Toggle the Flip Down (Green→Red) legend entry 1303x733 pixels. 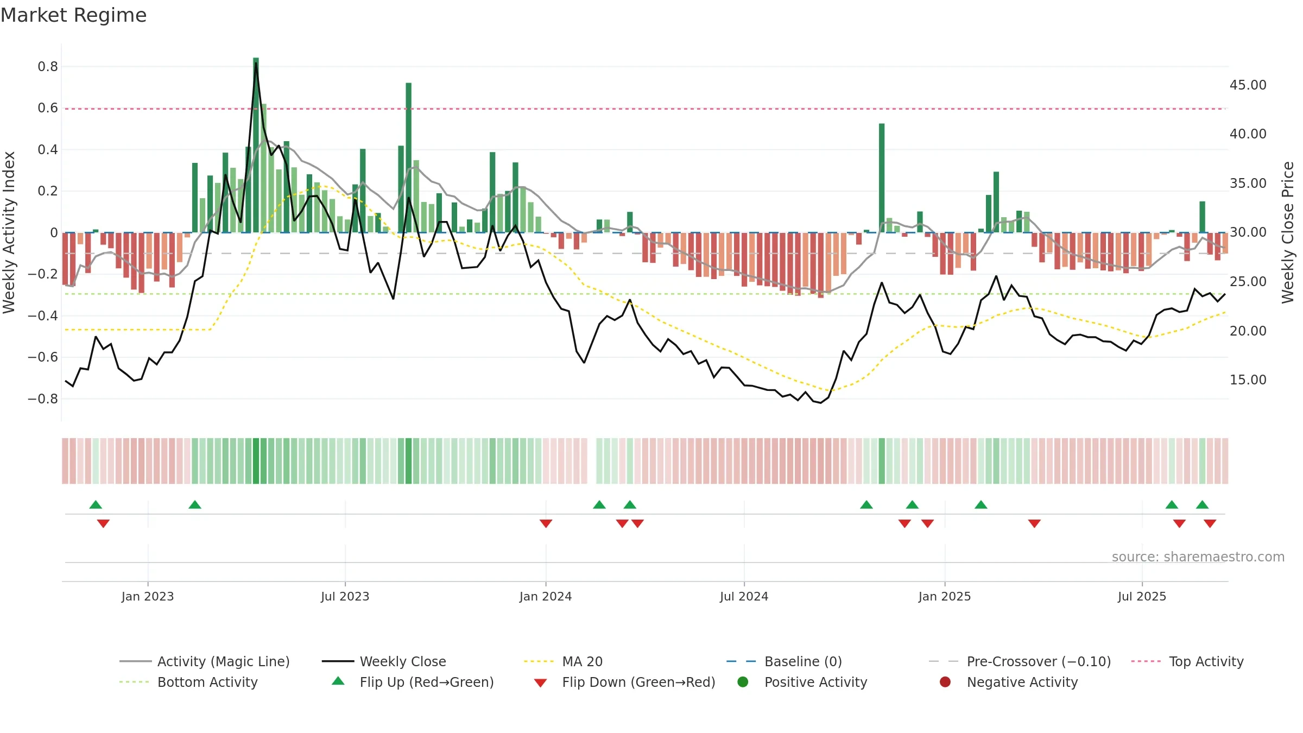(x=624, y=682)
